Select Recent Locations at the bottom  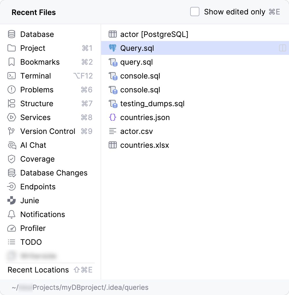click(38, 270)
